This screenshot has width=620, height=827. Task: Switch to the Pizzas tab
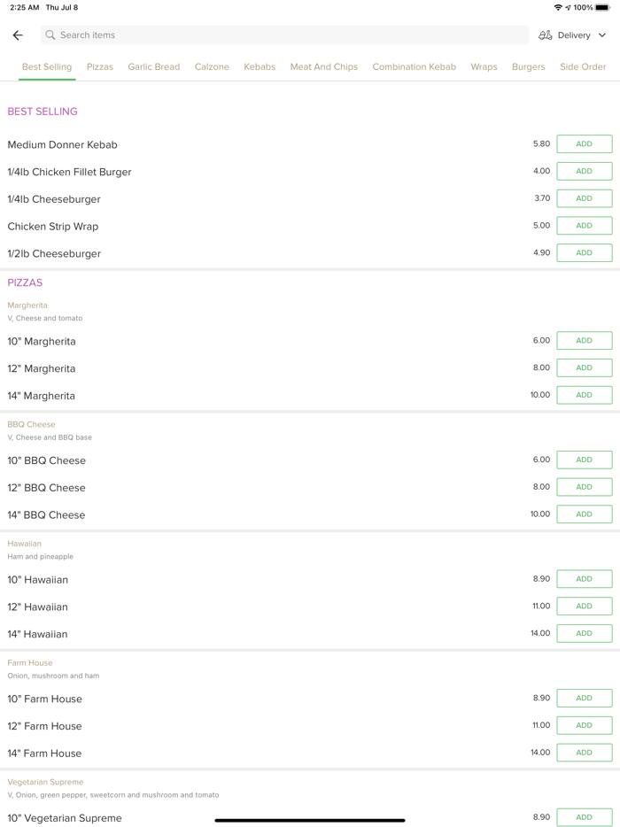coord(100,66)
